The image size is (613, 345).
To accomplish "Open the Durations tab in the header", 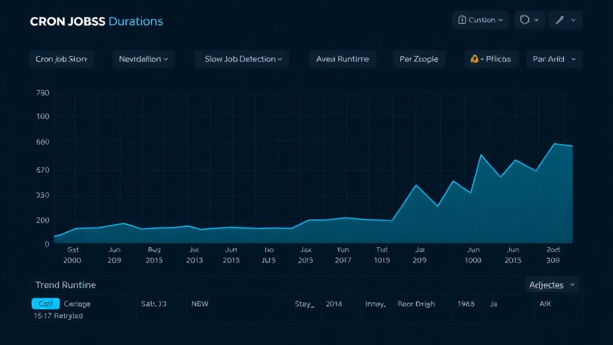I will tap(136, 20).
